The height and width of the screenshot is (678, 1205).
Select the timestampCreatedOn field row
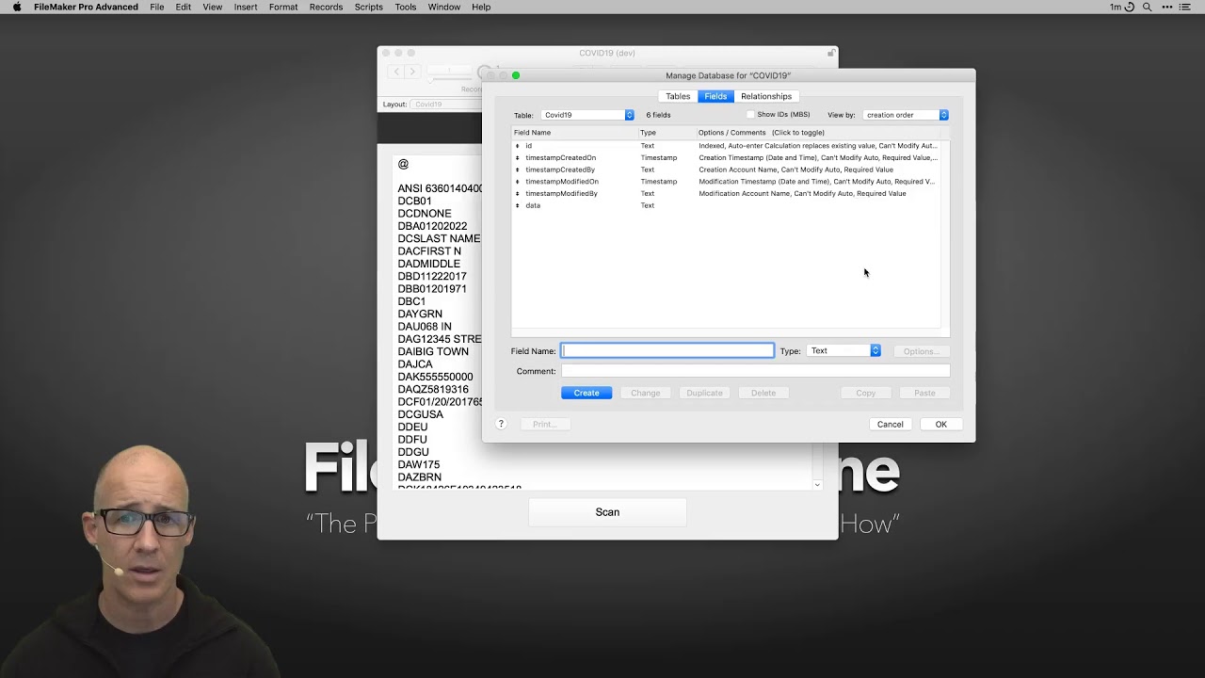[726, 158]
